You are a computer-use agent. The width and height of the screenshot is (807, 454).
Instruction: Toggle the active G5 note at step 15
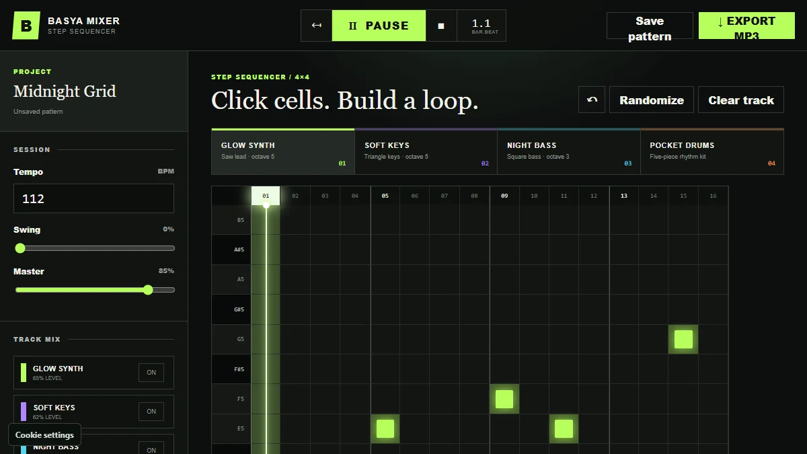[683, 339]
